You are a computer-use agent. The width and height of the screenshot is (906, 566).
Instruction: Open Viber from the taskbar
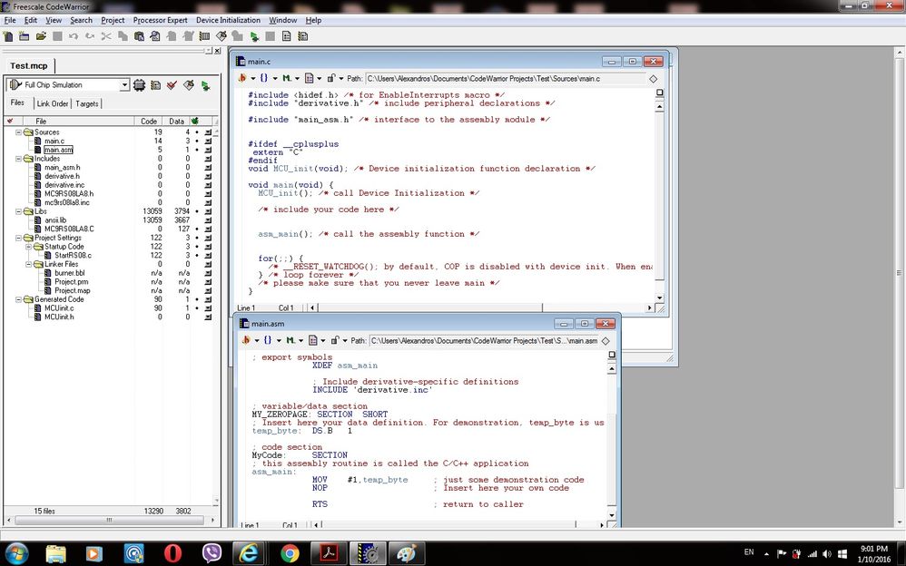coord(212,553)
